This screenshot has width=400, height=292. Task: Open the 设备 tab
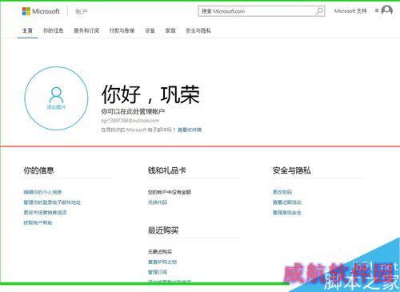[x=150, y=30]
